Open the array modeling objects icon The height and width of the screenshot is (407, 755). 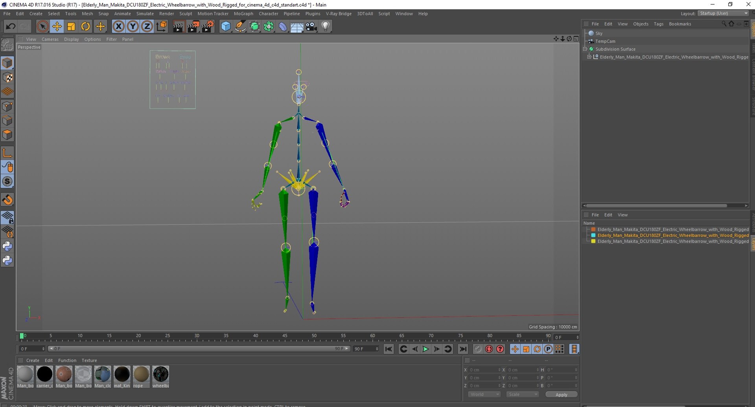tap(269, 27)
